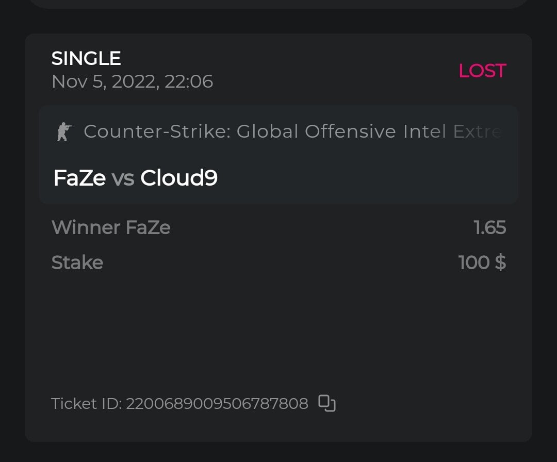Screen dimensions: 557x462
Task: Click the 1.65 odds value
Action: coord(489,227)
